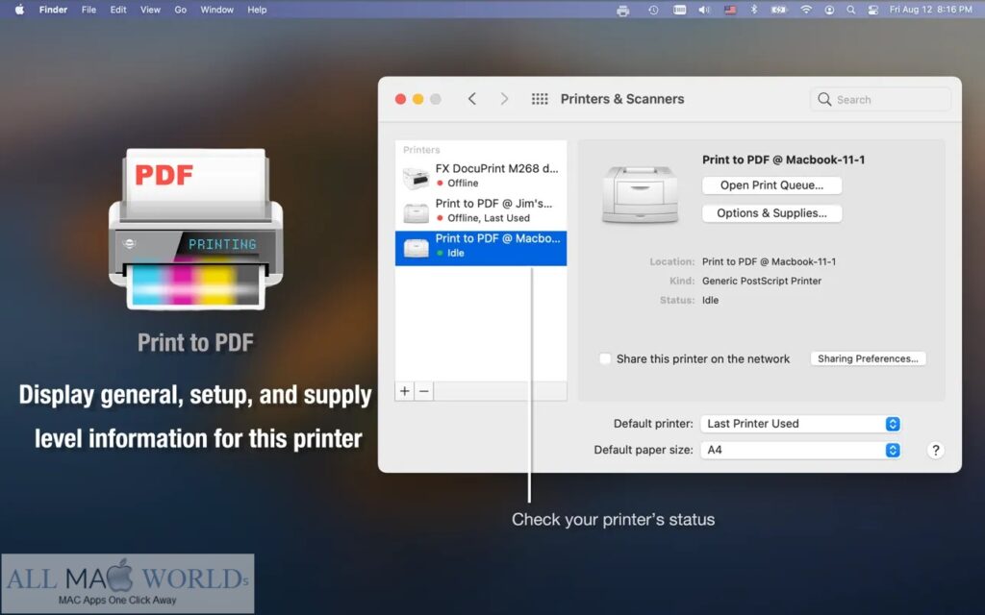985x615 pixels.
Task: Click the Search field in Printers & Scanners
Action: (x=881, y=99)
